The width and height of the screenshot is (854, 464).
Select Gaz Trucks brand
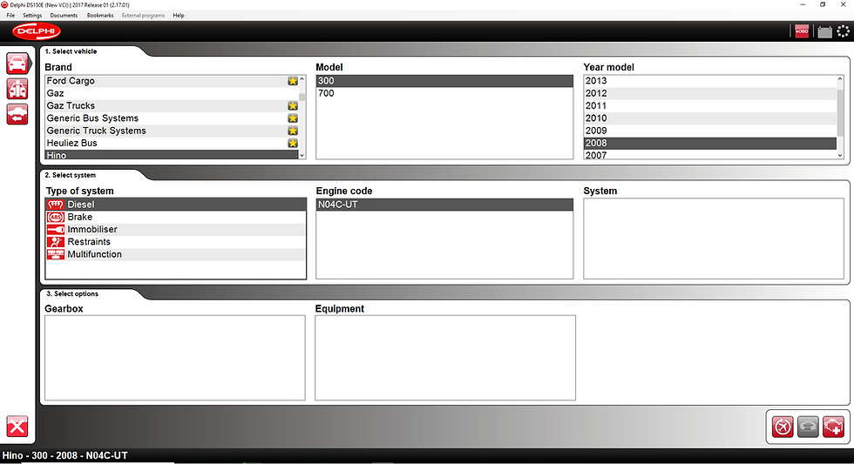click(x=173, y=106)
